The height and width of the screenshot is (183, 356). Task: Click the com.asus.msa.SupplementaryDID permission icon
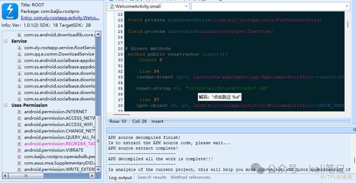pos(19,163)
